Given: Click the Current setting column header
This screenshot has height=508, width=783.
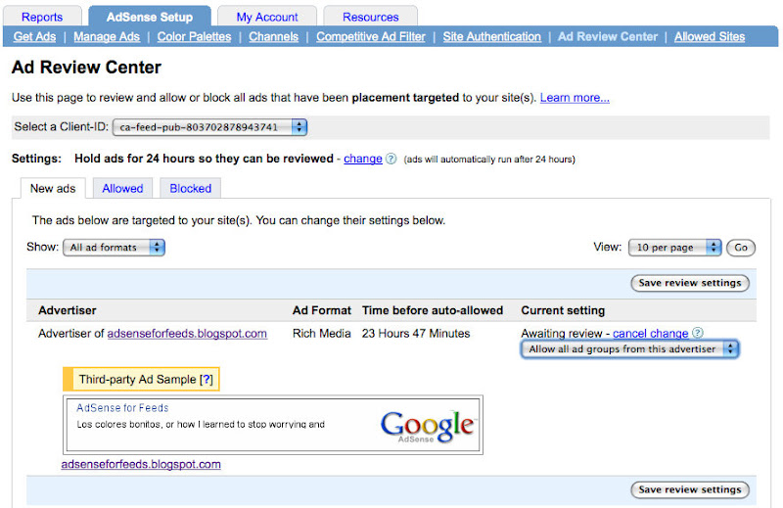Looking at the screenshot, I should (x=563, y=310).
